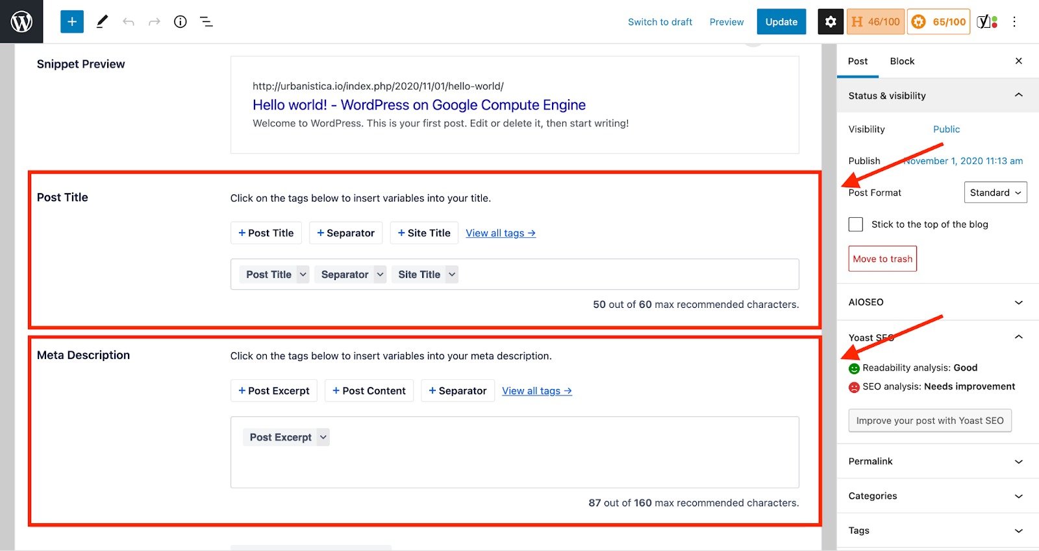1039x551 pixels.
Task: Switch to the Block tab
Action: 902,61
